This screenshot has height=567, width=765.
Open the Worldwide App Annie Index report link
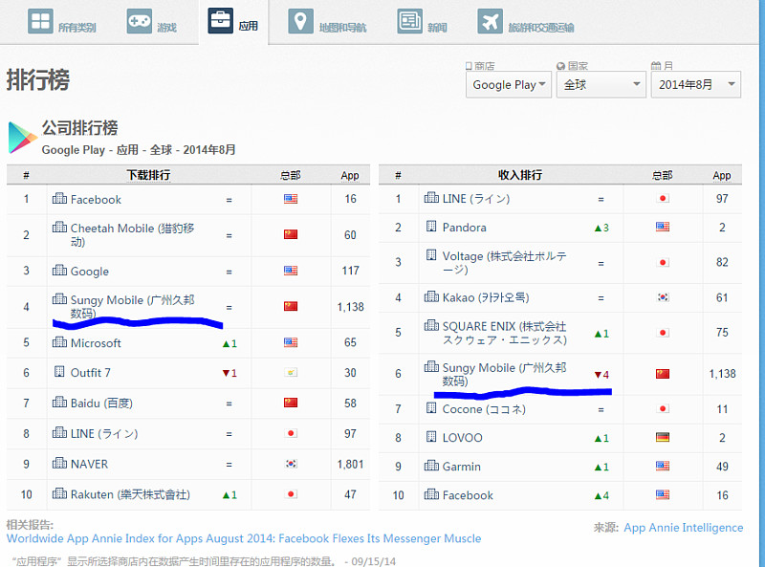pyautogui.click(x=244, y=538)
